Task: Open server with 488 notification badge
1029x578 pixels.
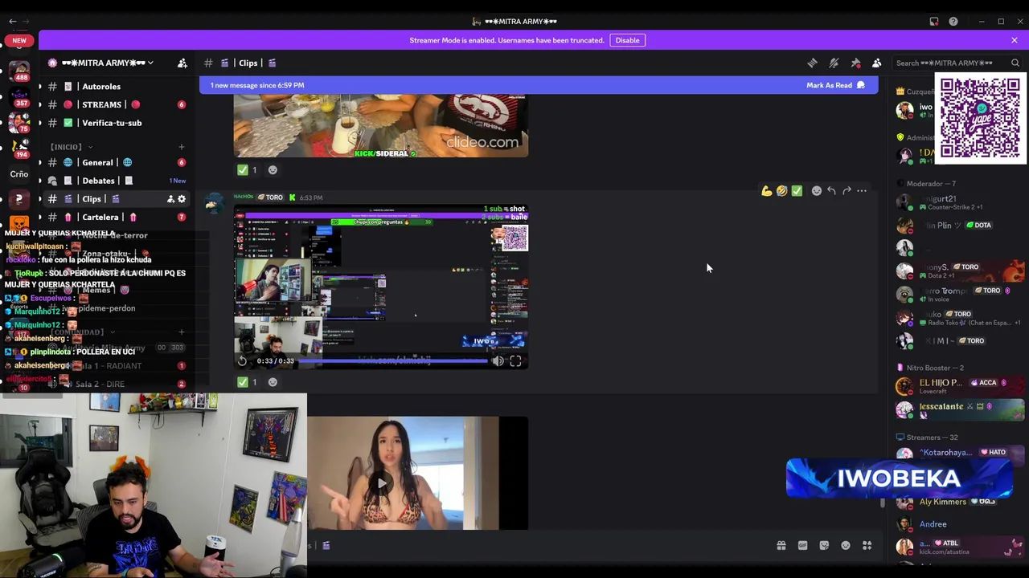Action: click(x=18, y=71)
